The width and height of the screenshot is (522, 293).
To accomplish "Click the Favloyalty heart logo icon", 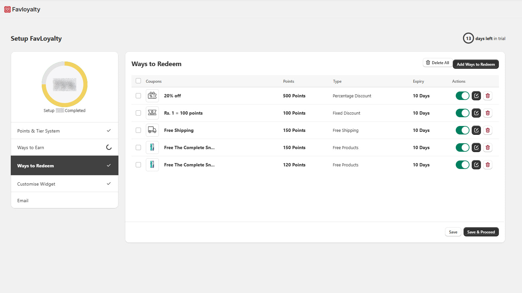I will pos(8,9).
